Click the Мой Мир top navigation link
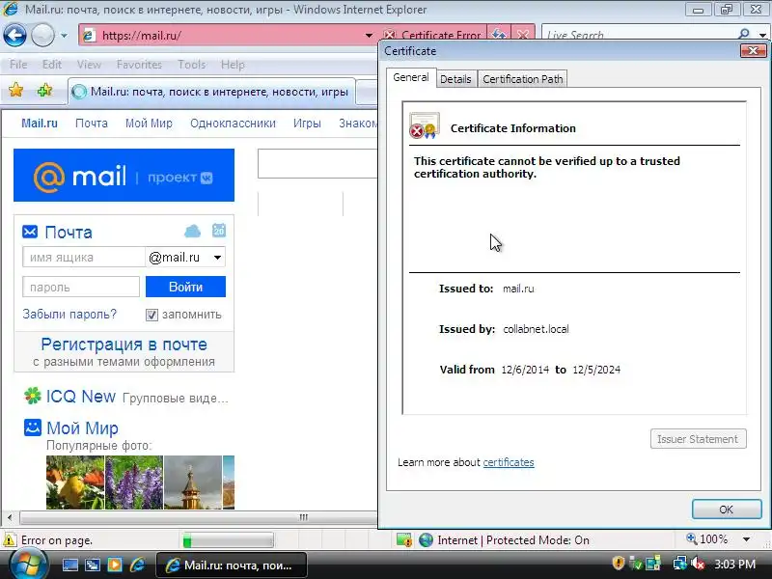Screen dimensions: 772x579 149,124
